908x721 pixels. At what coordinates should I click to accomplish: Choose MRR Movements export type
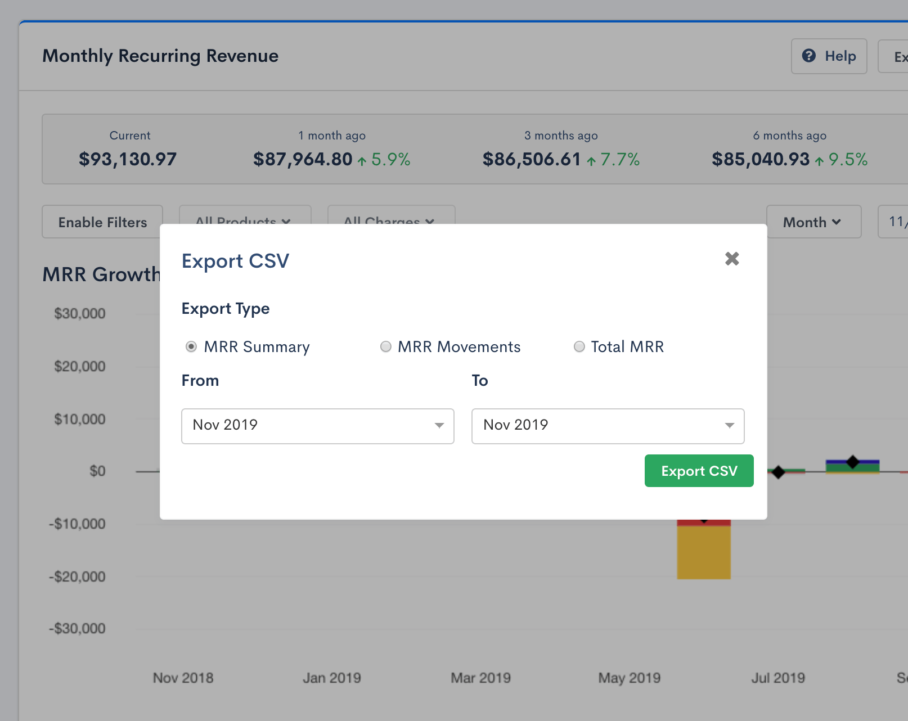click(x=386, y=347)
